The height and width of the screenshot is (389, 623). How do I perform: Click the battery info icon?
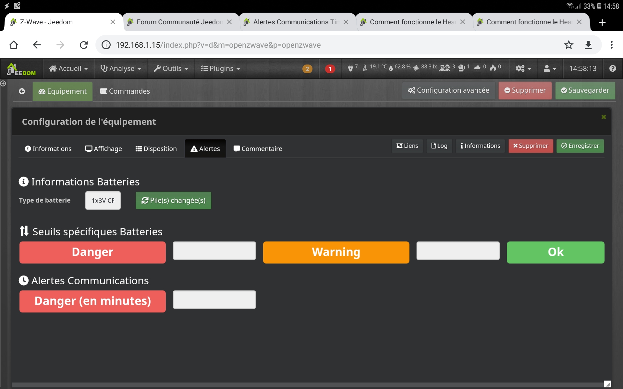click(24, 181)
